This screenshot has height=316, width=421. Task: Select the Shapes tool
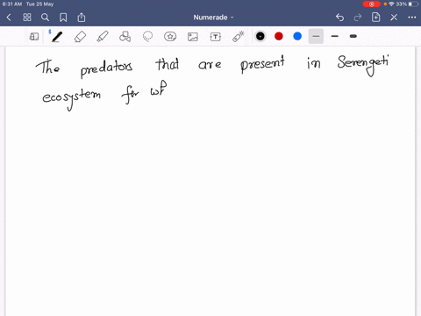click(125, 37)
